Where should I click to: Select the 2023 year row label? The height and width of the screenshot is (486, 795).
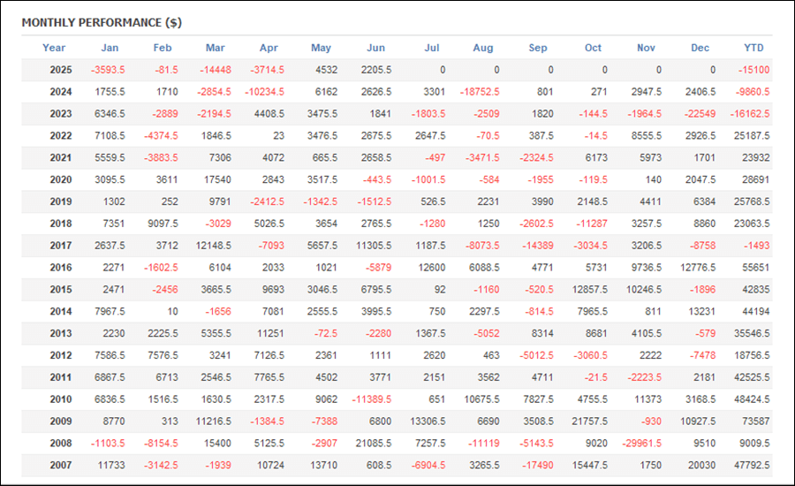coord(61,114)
